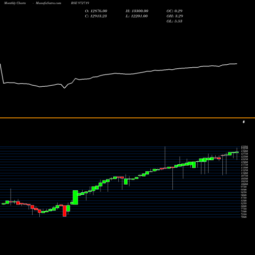Click the 9000 price axis label
This screenshot has height=255, width=255.
(x=244, y=195)
